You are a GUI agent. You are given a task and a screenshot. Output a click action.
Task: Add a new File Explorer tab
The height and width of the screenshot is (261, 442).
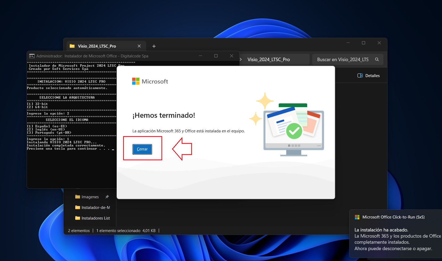pyautogui.click(x=154, y=46)
